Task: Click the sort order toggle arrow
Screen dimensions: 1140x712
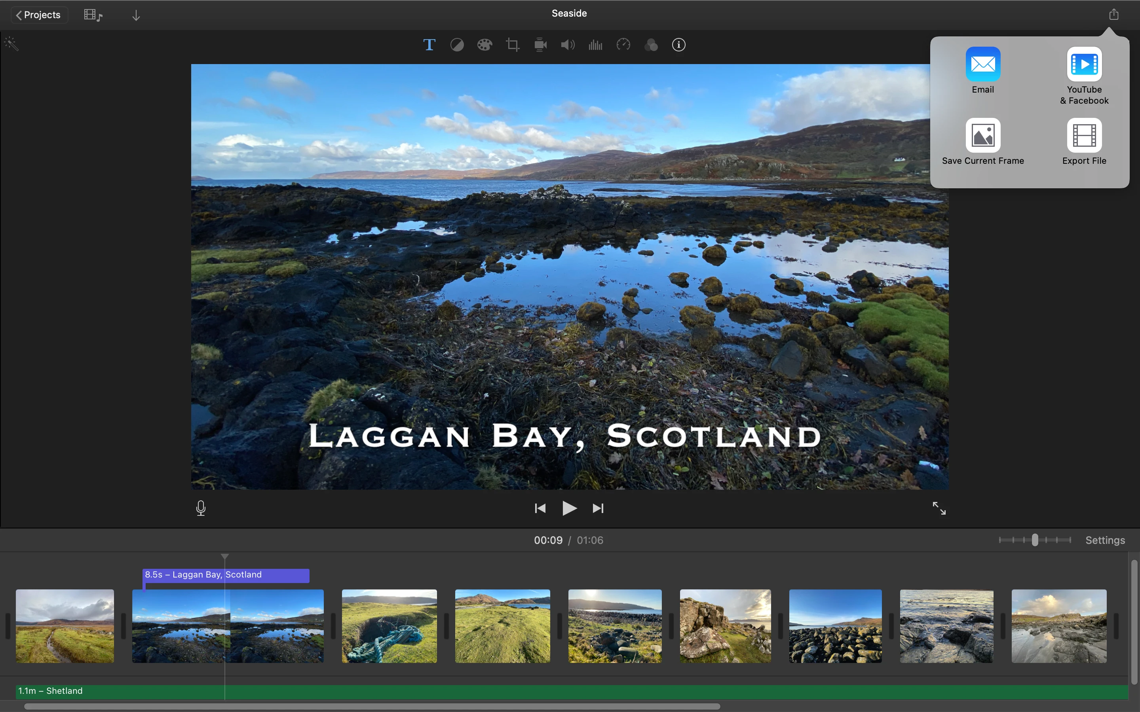Action: 135,14
